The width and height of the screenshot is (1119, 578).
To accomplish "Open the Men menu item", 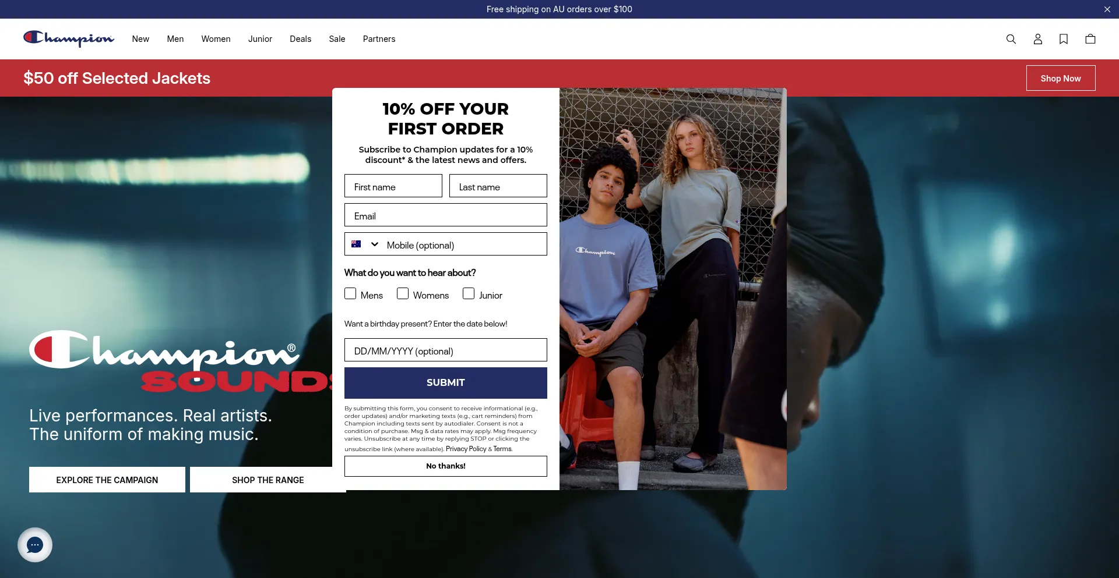I will point(175,39).
